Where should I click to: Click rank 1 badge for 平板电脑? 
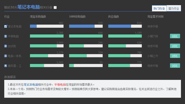coord(5,36)
